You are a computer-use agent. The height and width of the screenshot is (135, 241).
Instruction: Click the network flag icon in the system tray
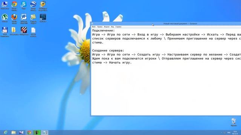(x=224, y=132)
